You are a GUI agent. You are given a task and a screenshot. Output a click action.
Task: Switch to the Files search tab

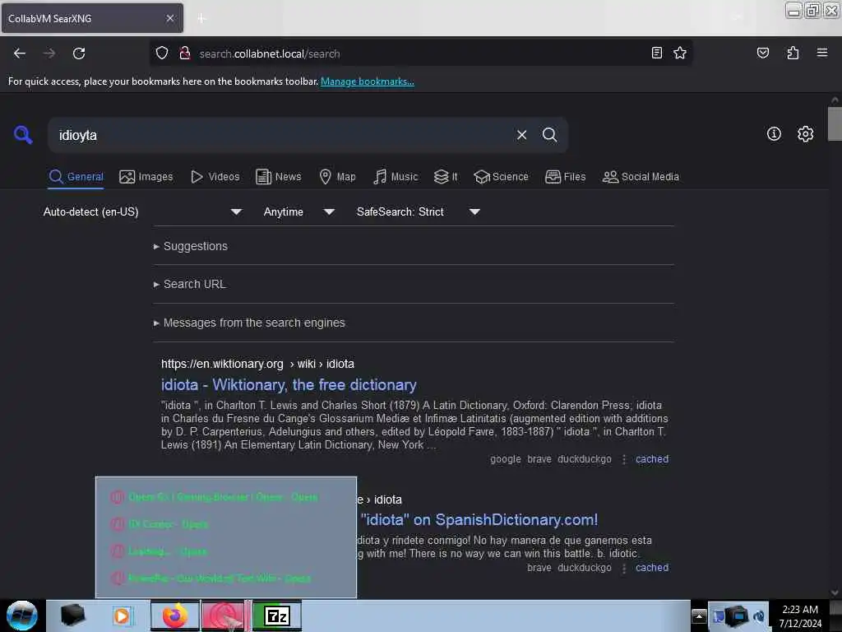click(565, 177)
